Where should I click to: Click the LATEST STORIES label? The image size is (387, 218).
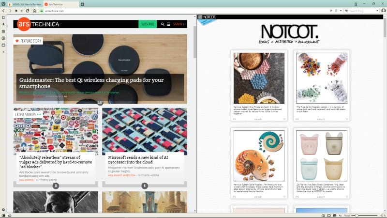[x=28, y=115]
